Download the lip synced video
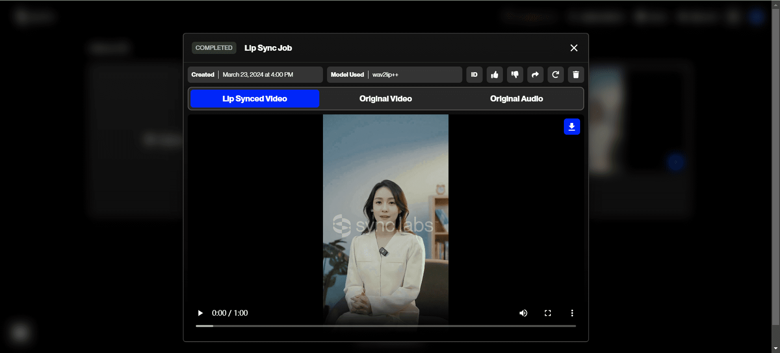 click(572, 127)
